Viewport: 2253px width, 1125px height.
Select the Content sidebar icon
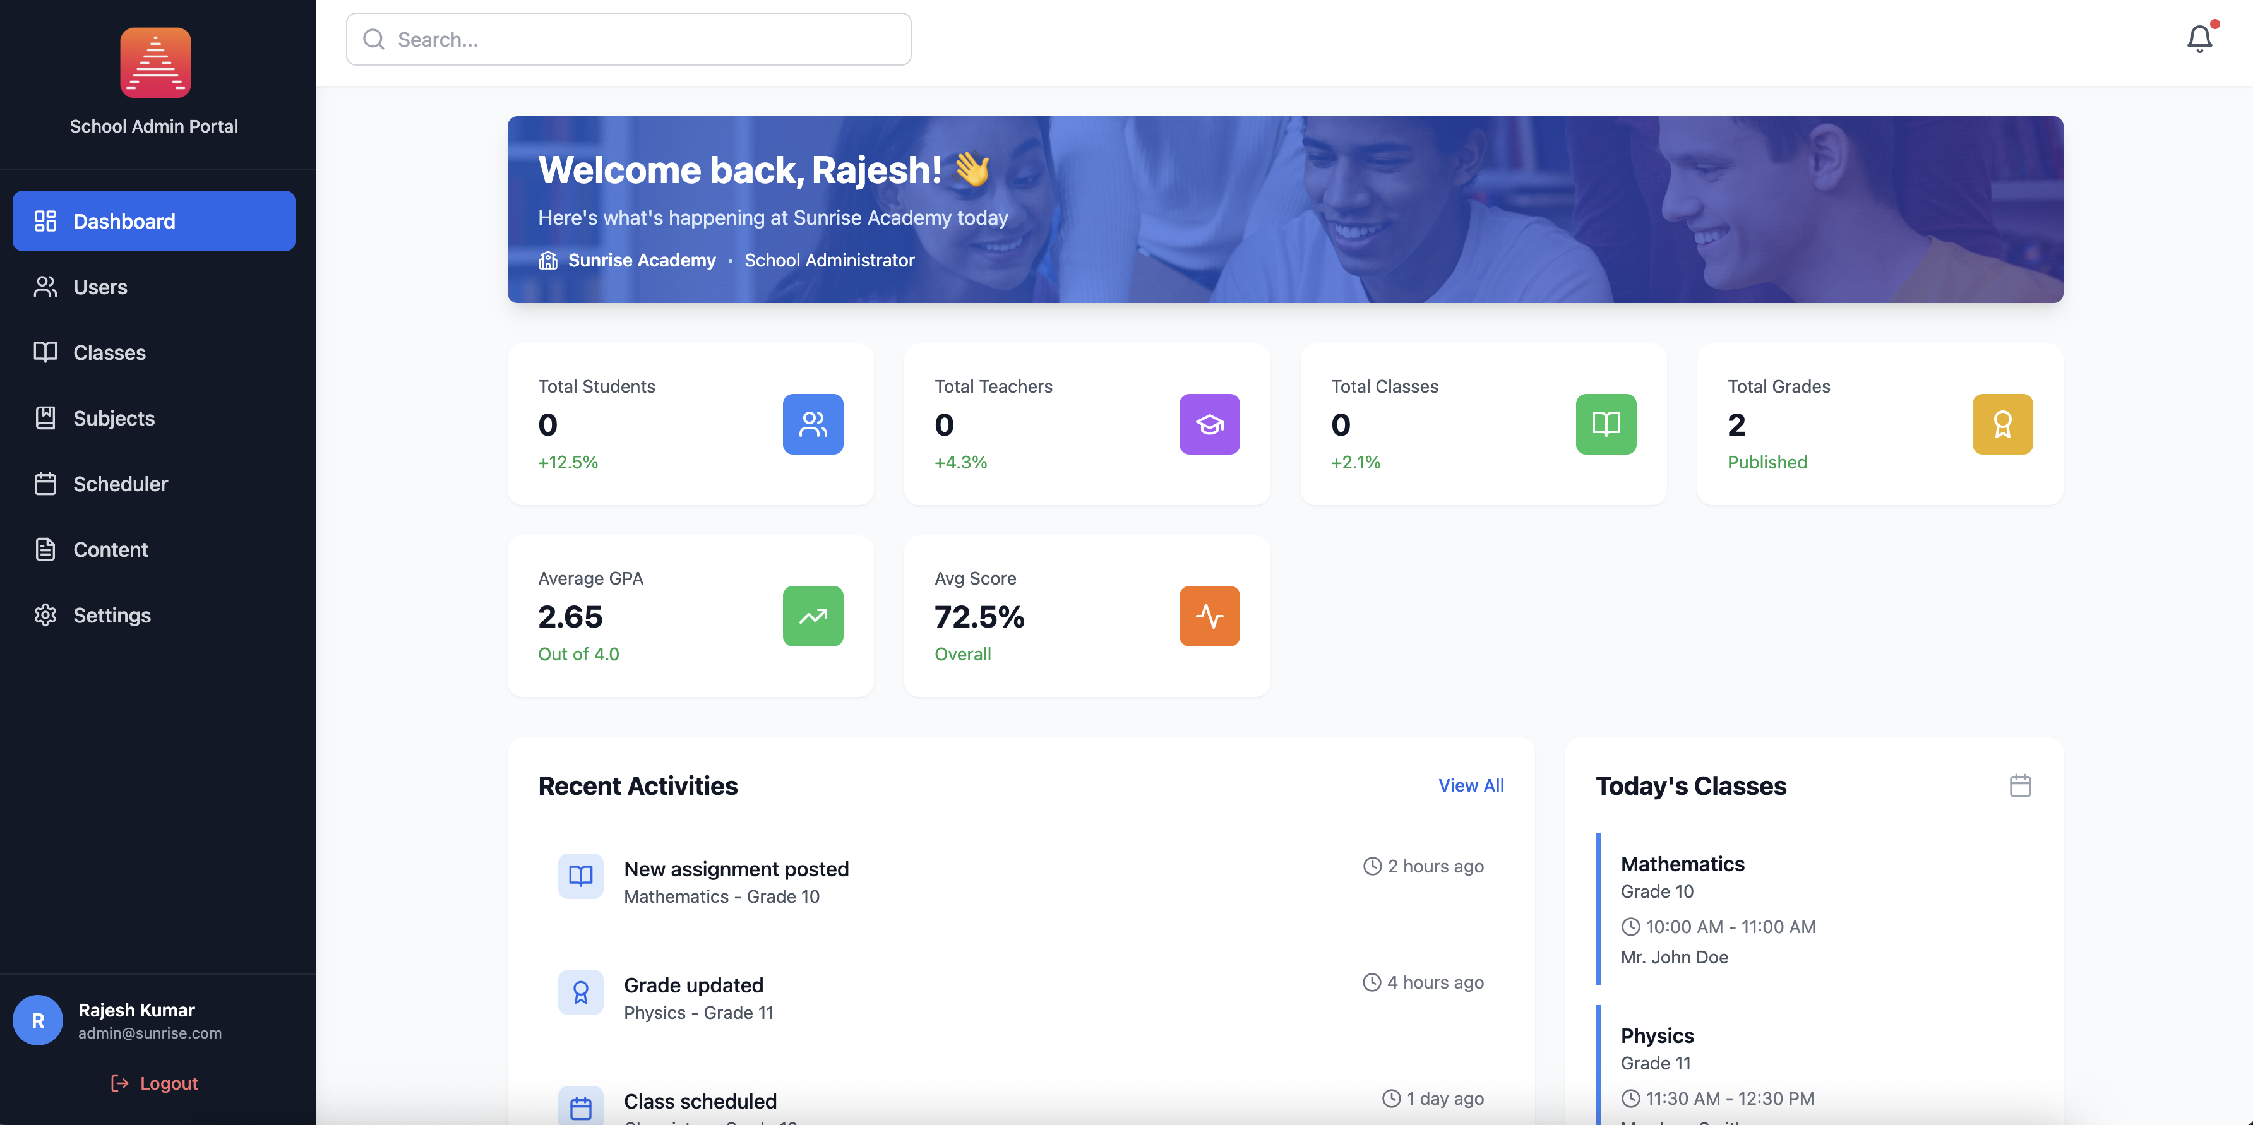click(45, 549)
